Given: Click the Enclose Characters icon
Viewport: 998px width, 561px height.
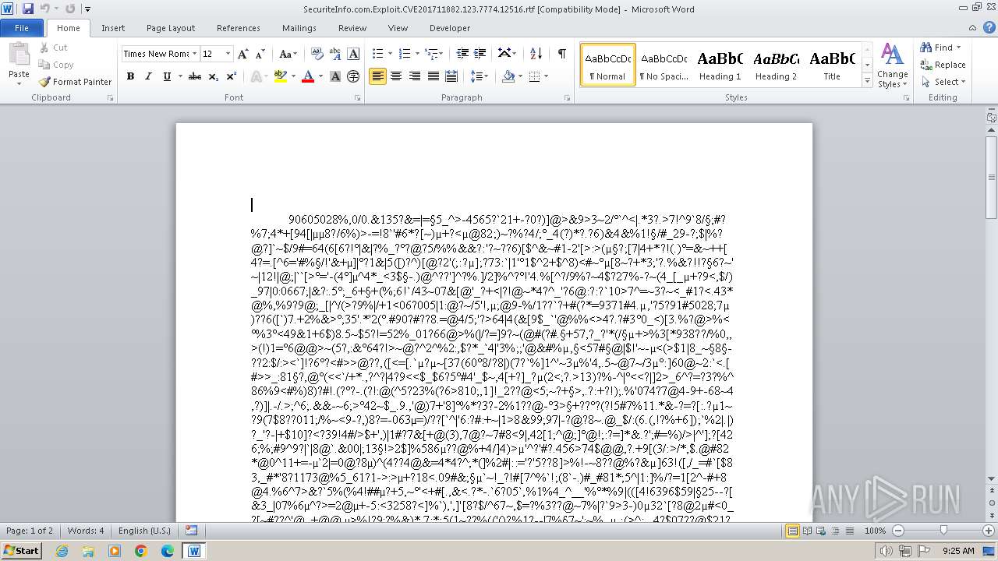Looking at the screenshot, I should tap(353, 76).
